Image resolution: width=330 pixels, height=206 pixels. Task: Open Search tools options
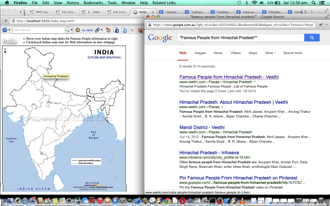293,53
